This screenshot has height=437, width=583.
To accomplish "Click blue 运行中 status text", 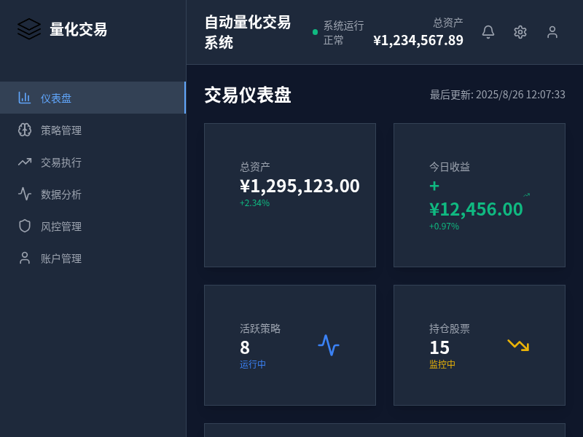I will 253,364.
